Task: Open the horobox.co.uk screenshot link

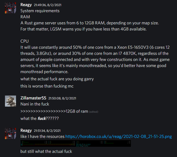Action: 118,137
